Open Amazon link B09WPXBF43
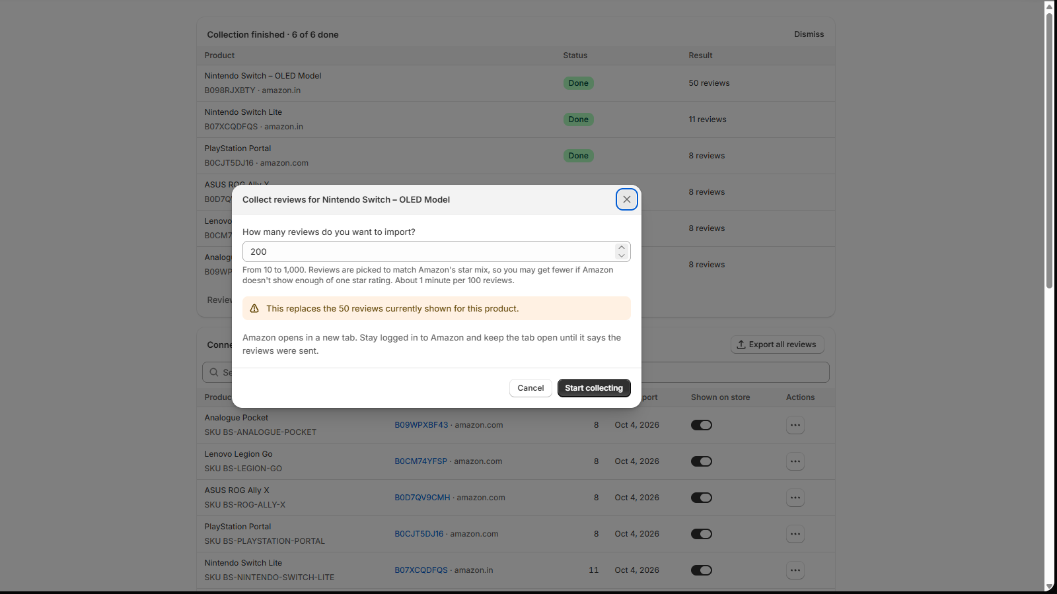Viewport: 1057px width, 594px height. [421, 425]
